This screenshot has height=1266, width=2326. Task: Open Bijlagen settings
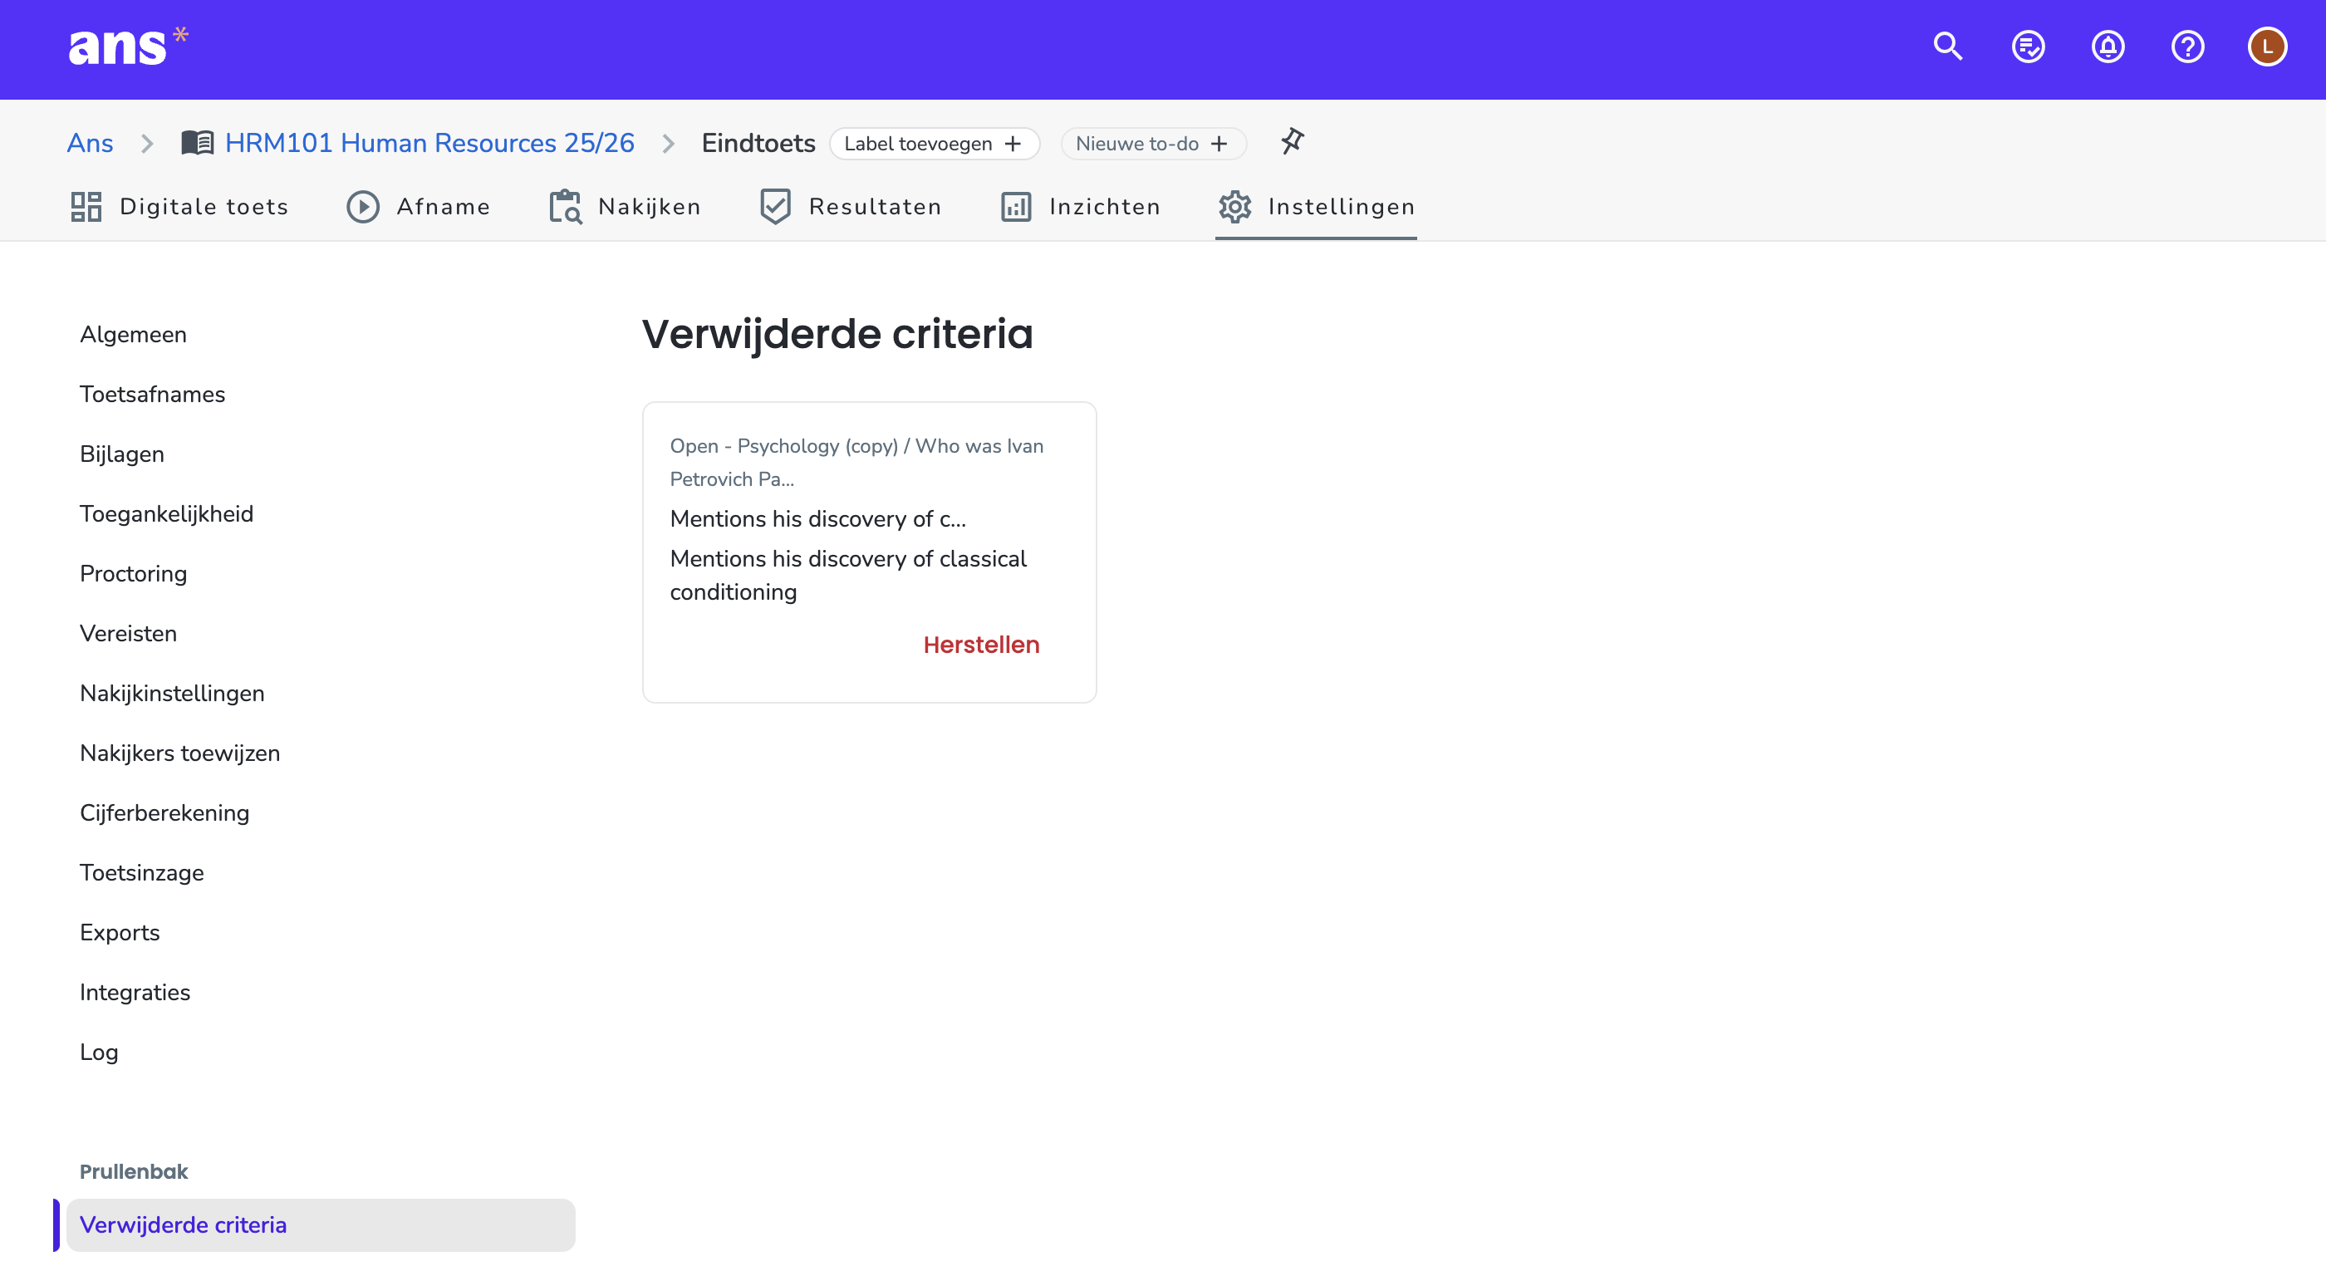(122, 454)
